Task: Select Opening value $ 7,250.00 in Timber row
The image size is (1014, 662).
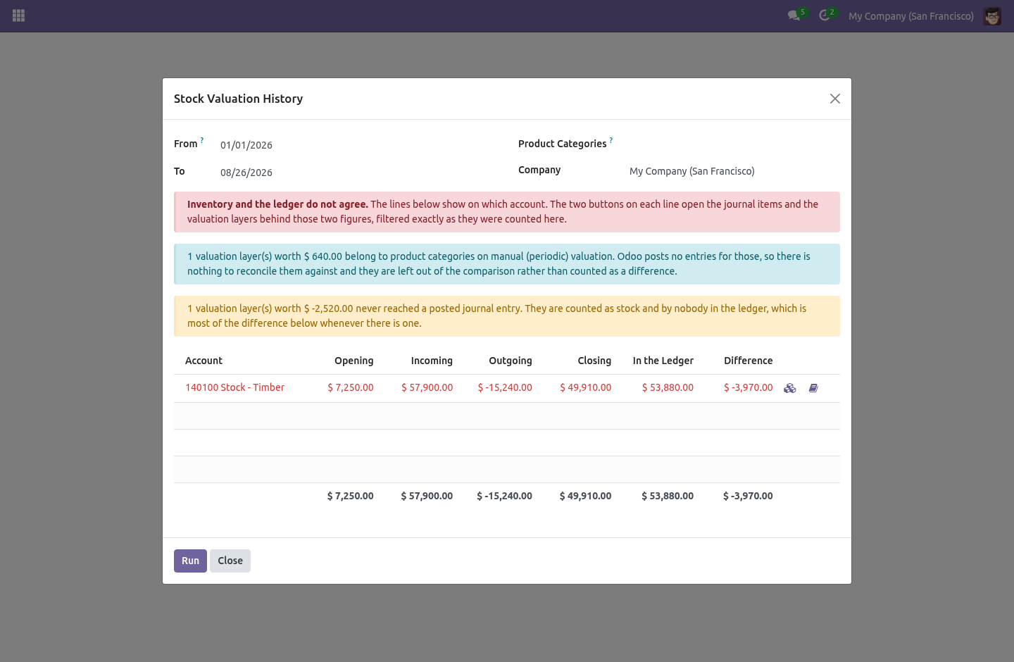Action: click(x=351, y=387)
